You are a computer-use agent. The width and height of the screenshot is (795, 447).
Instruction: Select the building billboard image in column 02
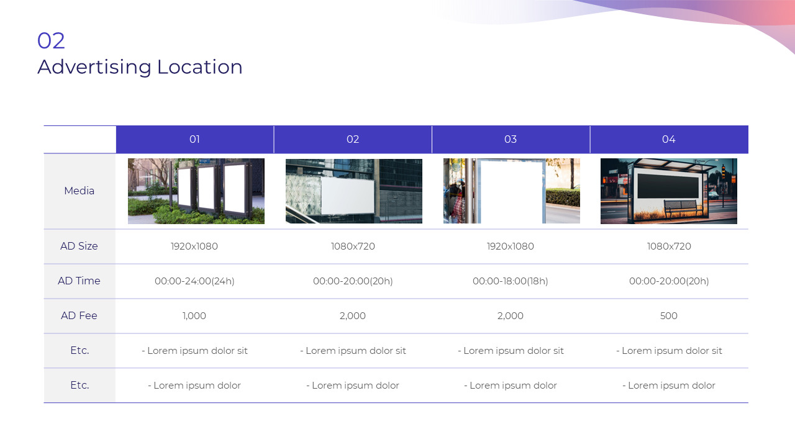click(x=353, y=191)
